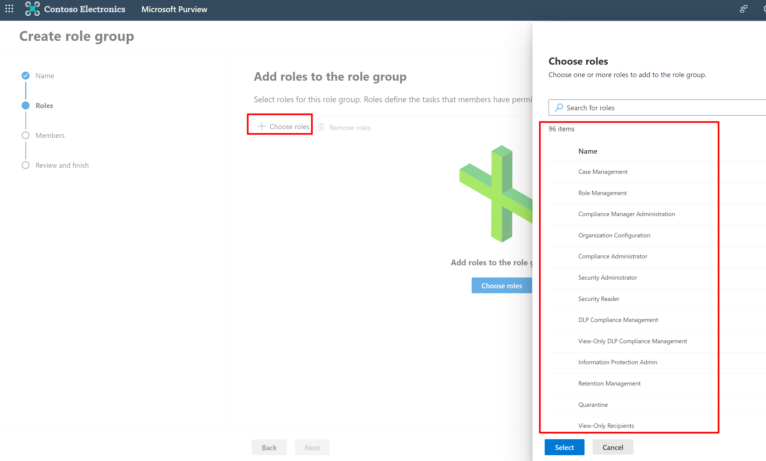Click the Roles step circle indicator
Screen dimensions: 766x461
tap(25, 105)
